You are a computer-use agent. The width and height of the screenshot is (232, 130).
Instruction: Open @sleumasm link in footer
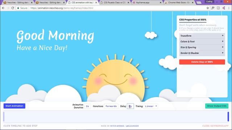click(132, 126)
